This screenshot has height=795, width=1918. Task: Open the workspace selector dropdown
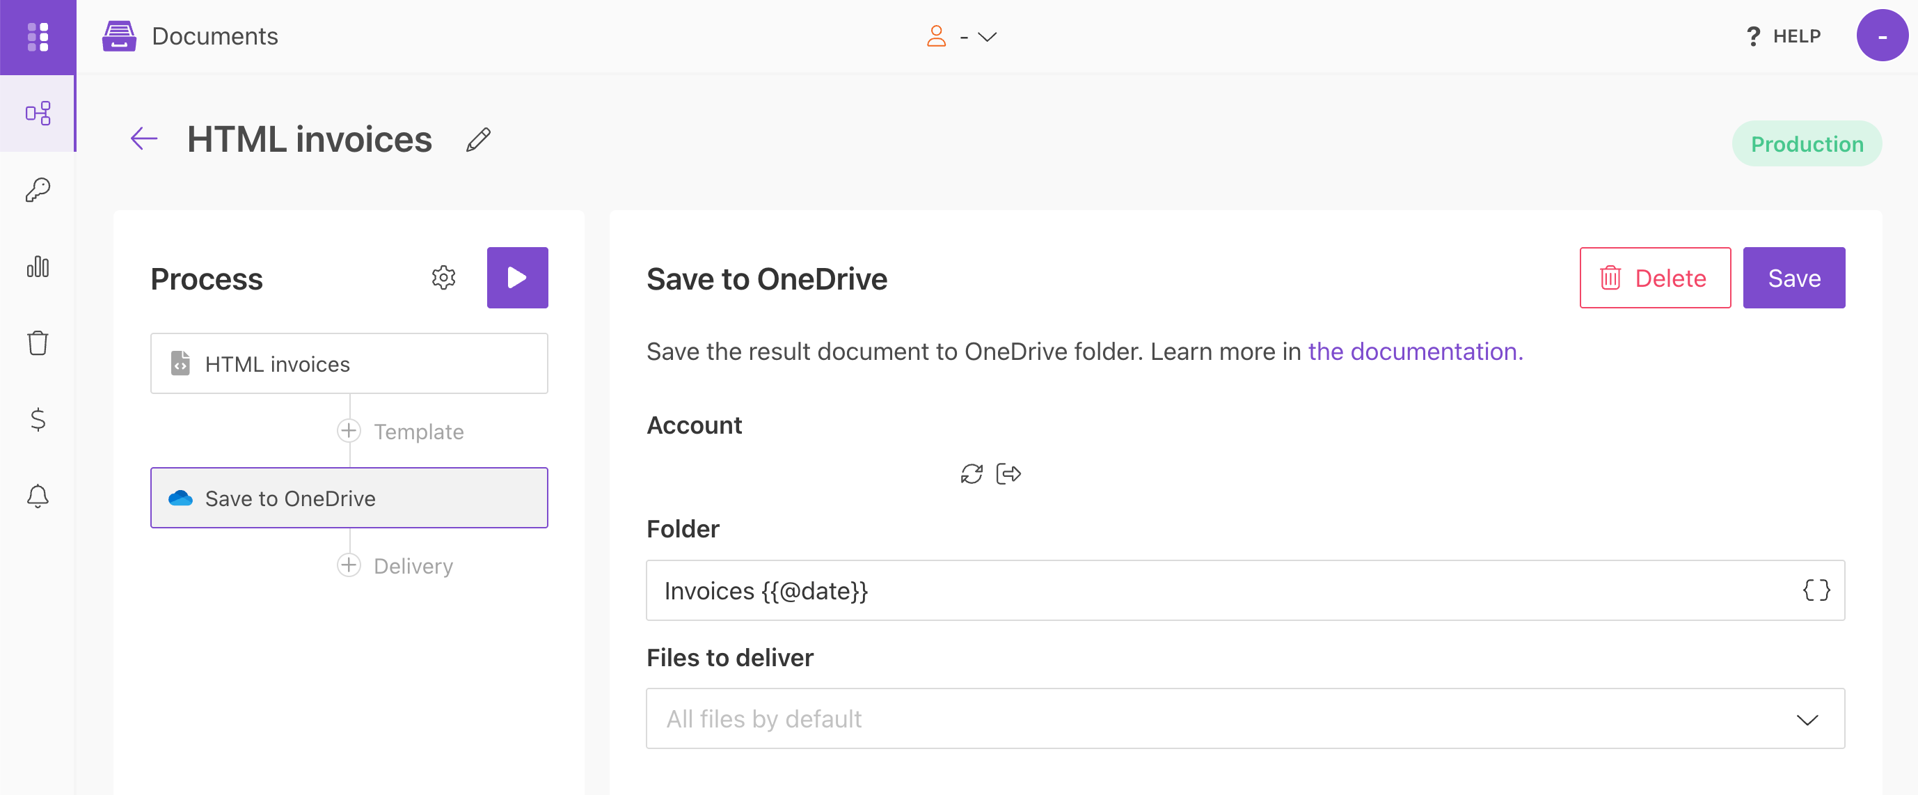coord(961,36)
